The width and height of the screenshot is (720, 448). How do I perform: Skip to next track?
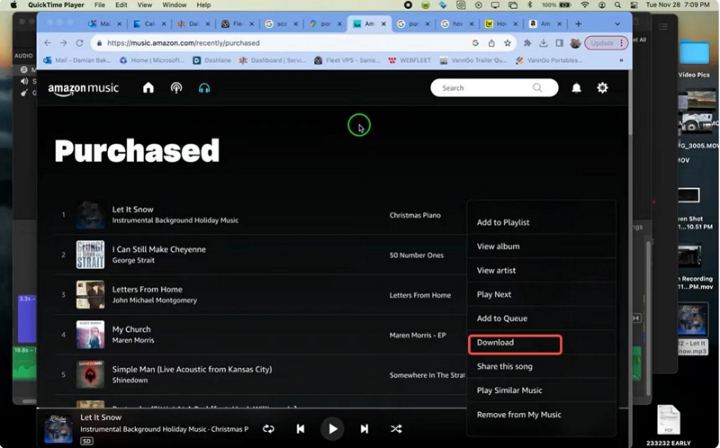click(364, 429)
